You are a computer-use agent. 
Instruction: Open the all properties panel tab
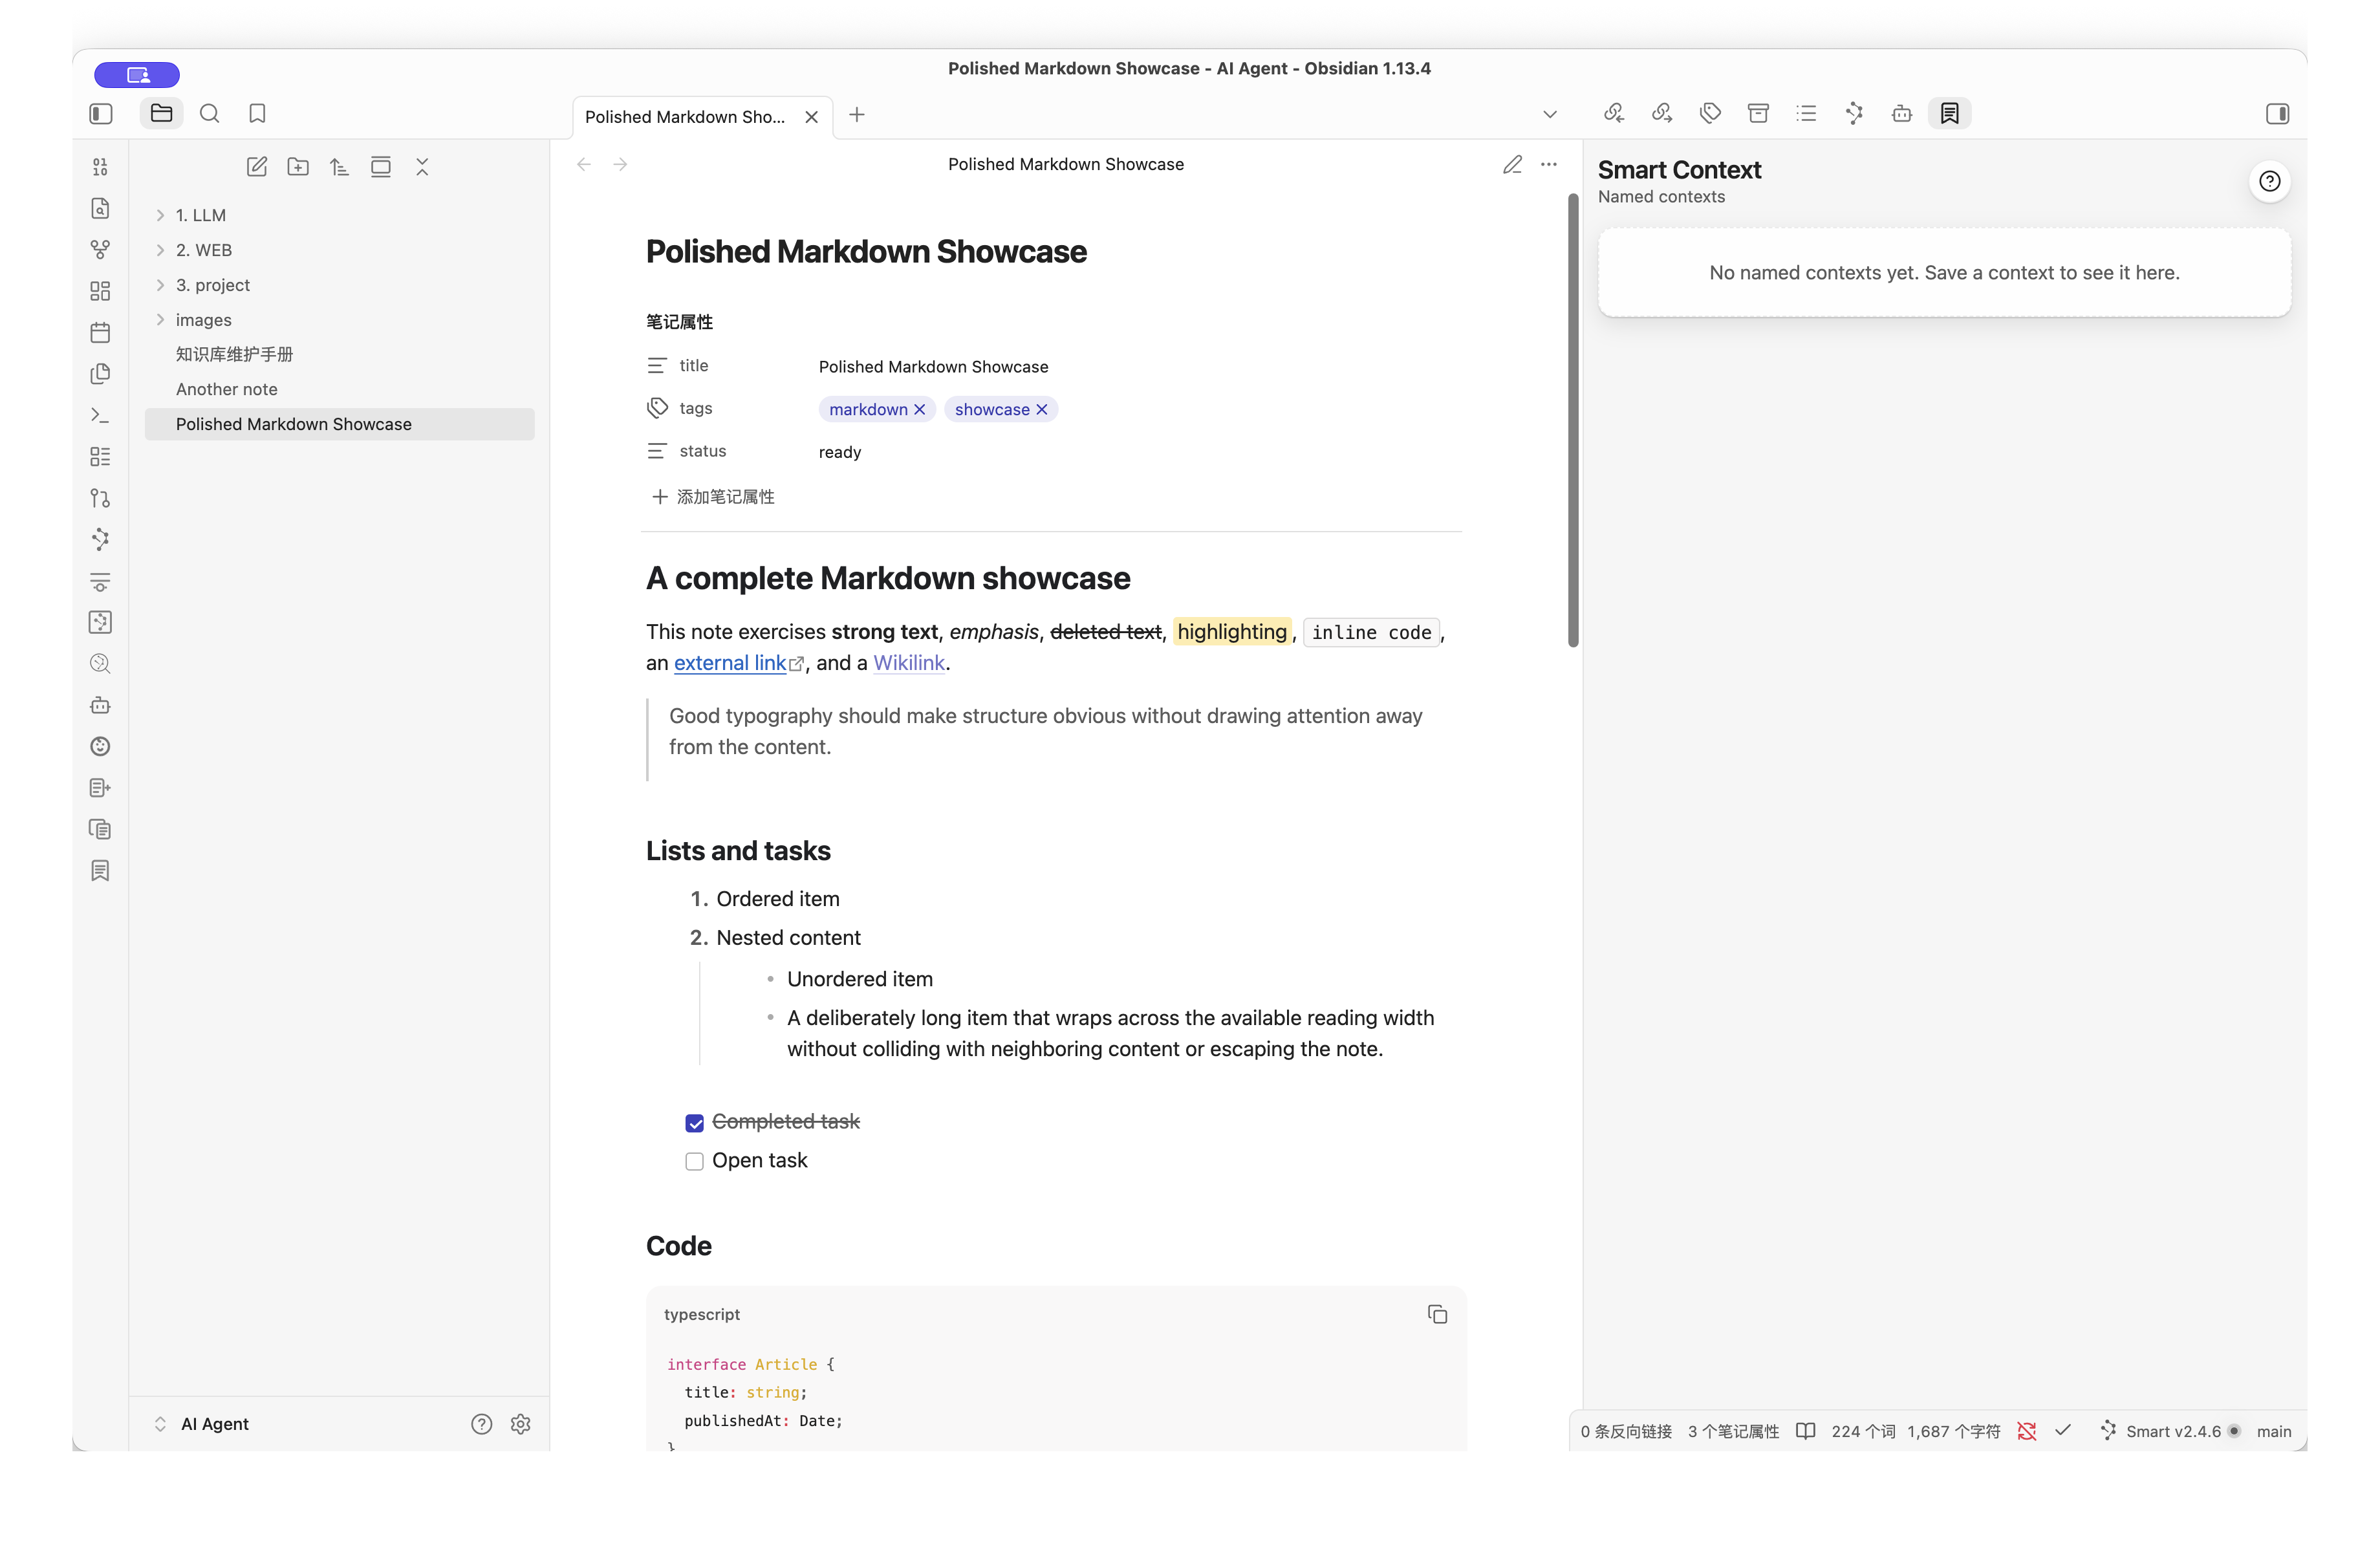[1758, 114]
